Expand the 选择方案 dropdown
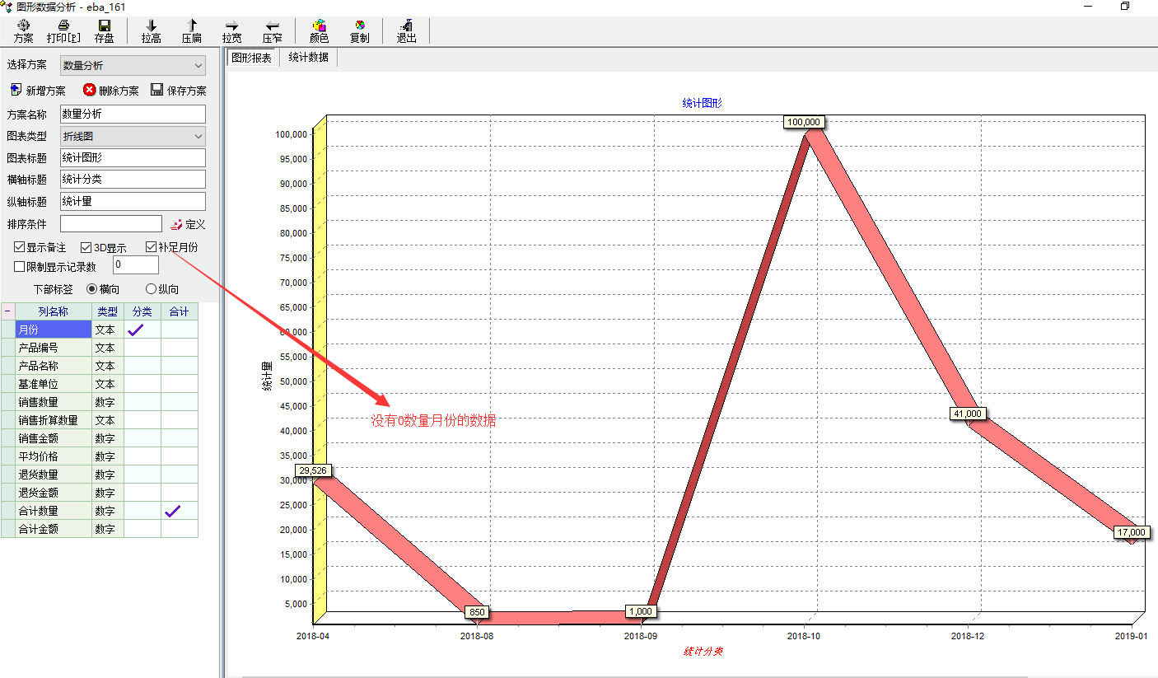Viewport: 1158px width, 678px height. 198,66
